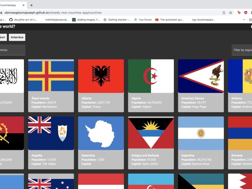252x189 pixels.
Task: Click Population: 2,837,743 text
Action: [96, 103]
